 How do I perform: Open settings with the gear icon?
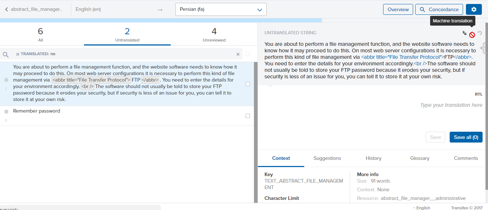pos(474,9)
